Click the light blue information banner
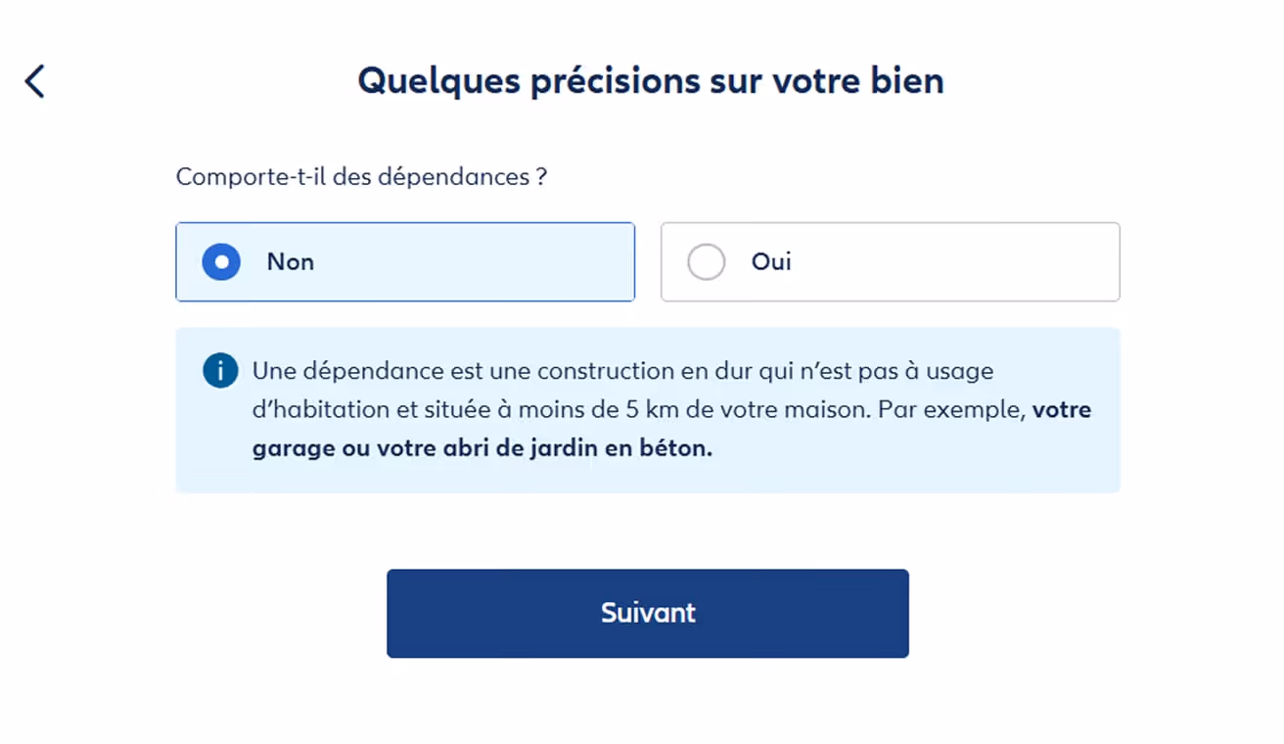 [648, 409]
